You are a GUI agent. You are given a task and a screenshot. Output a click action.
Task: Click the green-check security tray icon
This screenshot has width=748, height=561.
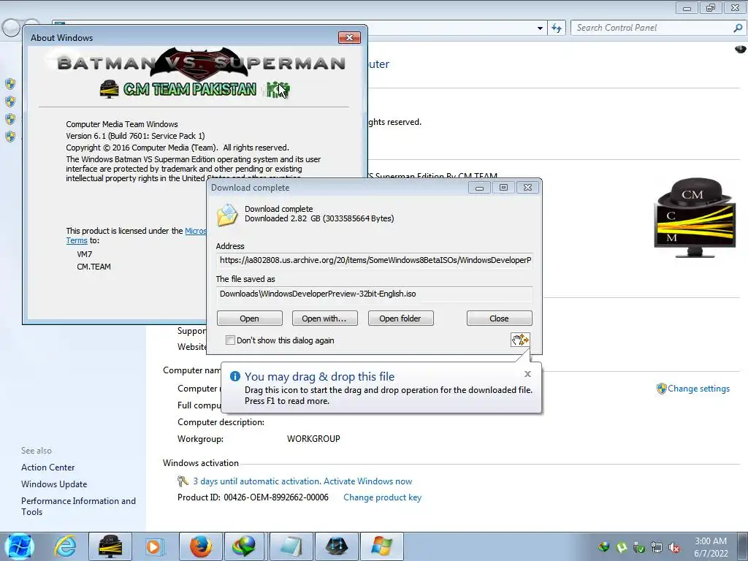point(639,547)
